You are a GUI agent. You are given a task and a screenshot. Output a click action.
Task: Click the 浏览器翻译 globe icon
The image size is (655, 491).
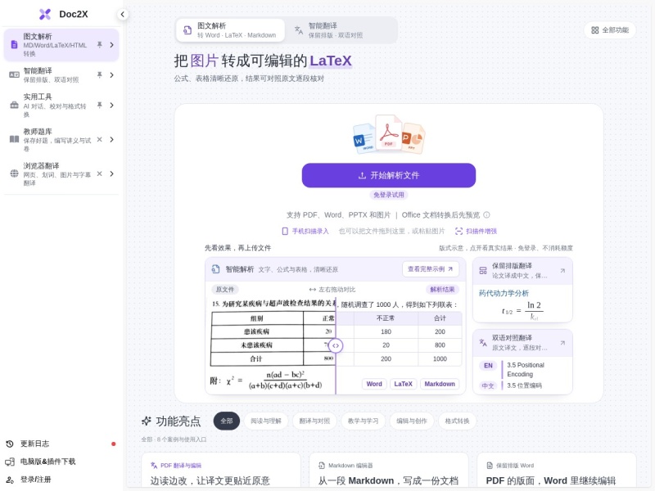[x=14, y=173]
